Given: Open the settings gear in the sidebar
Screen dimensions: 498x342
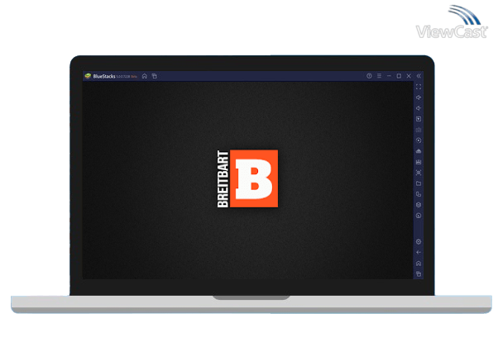Looking at the screenshot, I should (419, 242).
